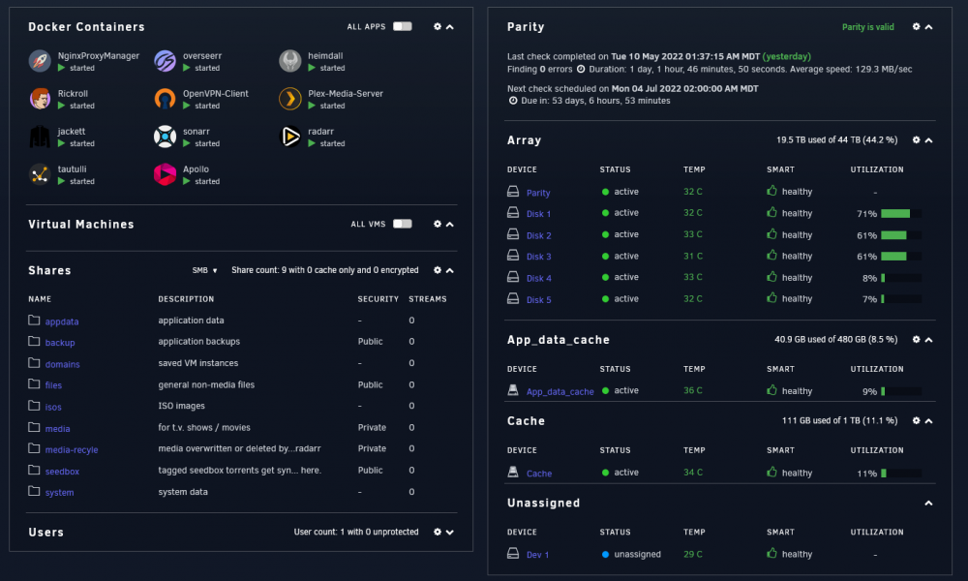This screenshot has width=968, height=581.
Task: Click the Disk 1 healthy thumbs-up icon
Action: tap(771, 212)
